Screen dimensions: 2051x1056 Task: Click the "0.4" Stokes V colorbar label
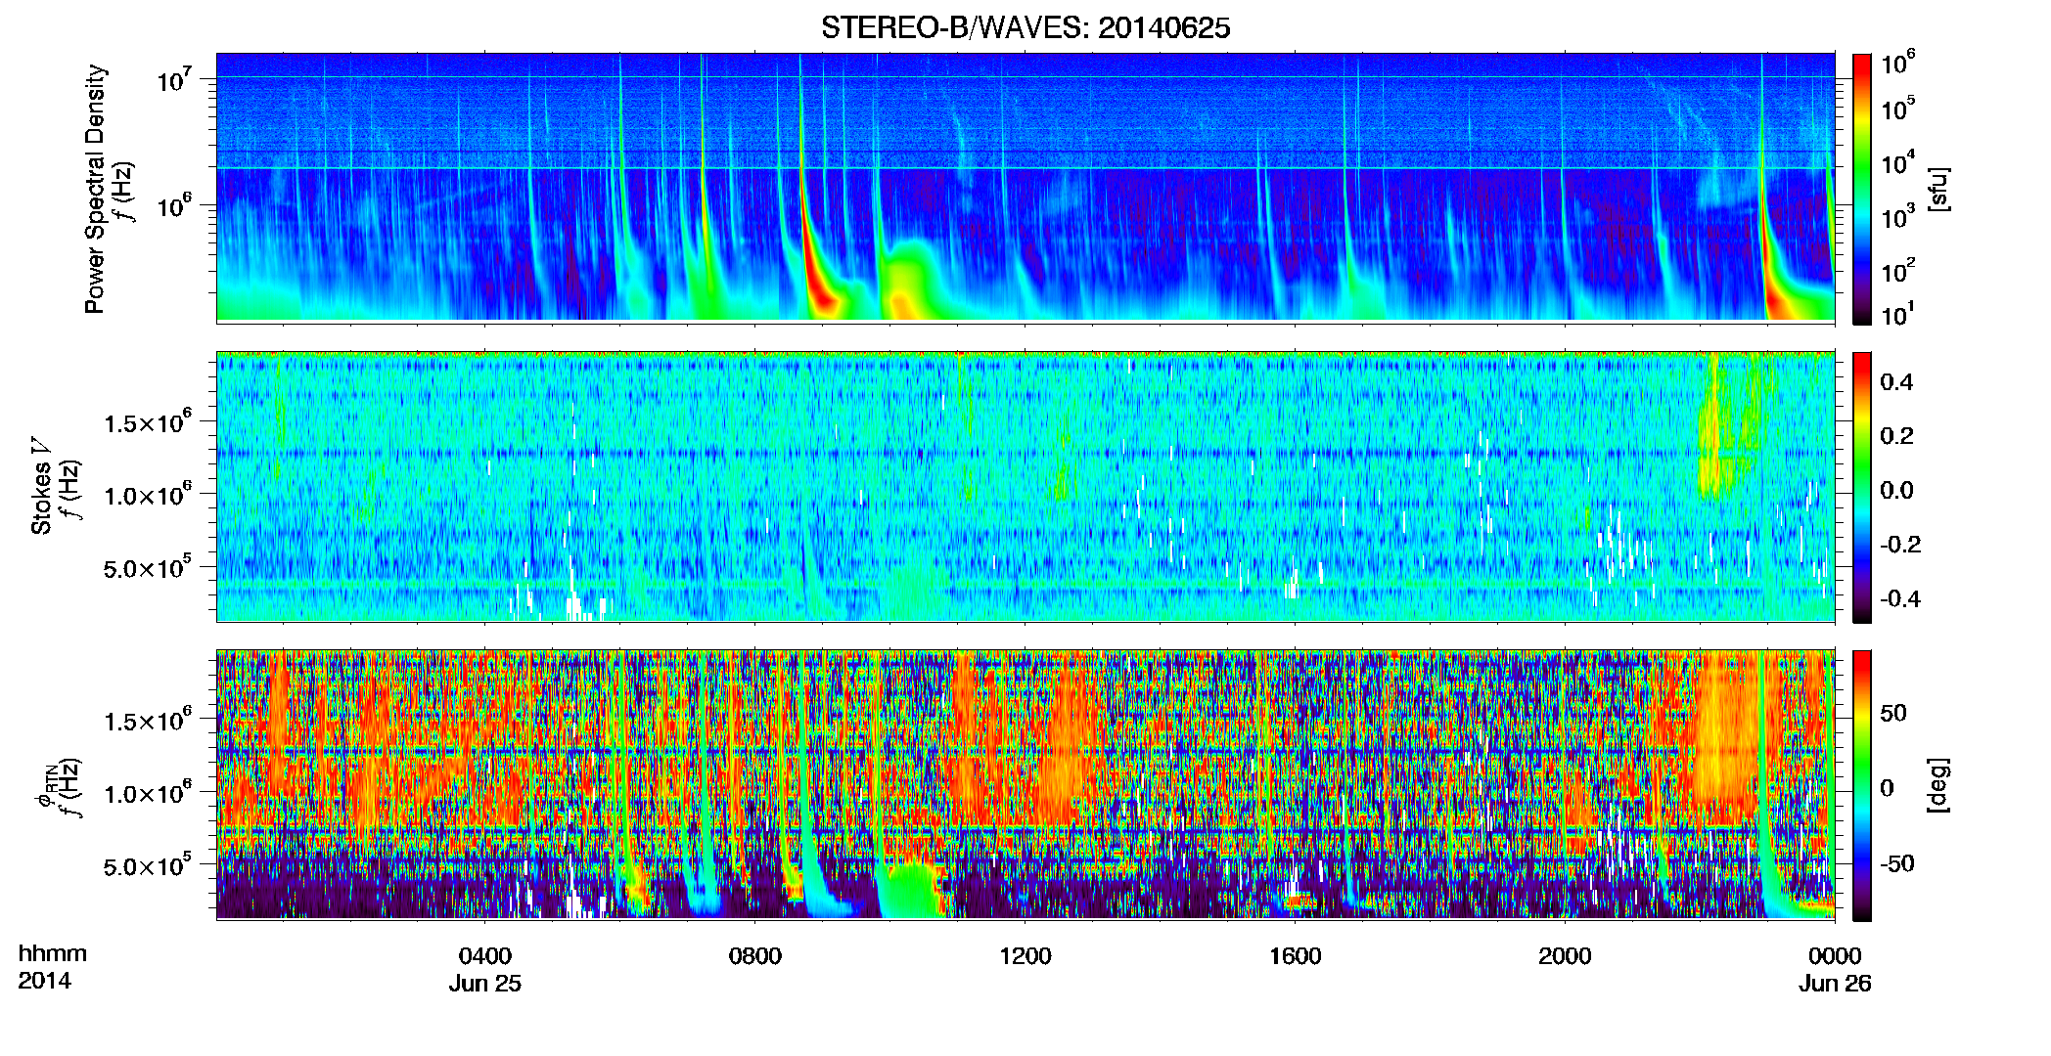point(1896,382)
